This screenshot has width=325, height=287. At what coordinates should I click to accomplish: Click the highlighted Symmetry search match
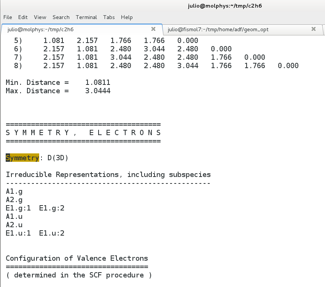coord(22,158)
